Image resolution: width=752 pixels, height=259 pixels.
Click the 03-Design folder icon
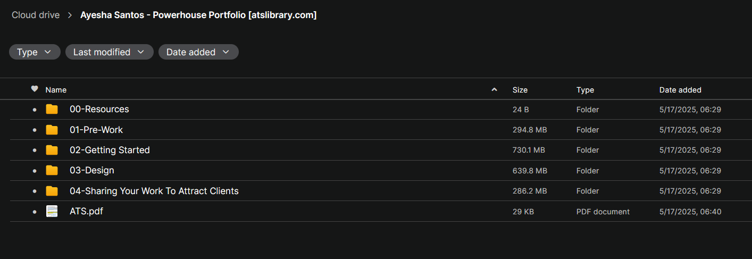point(52,171)
